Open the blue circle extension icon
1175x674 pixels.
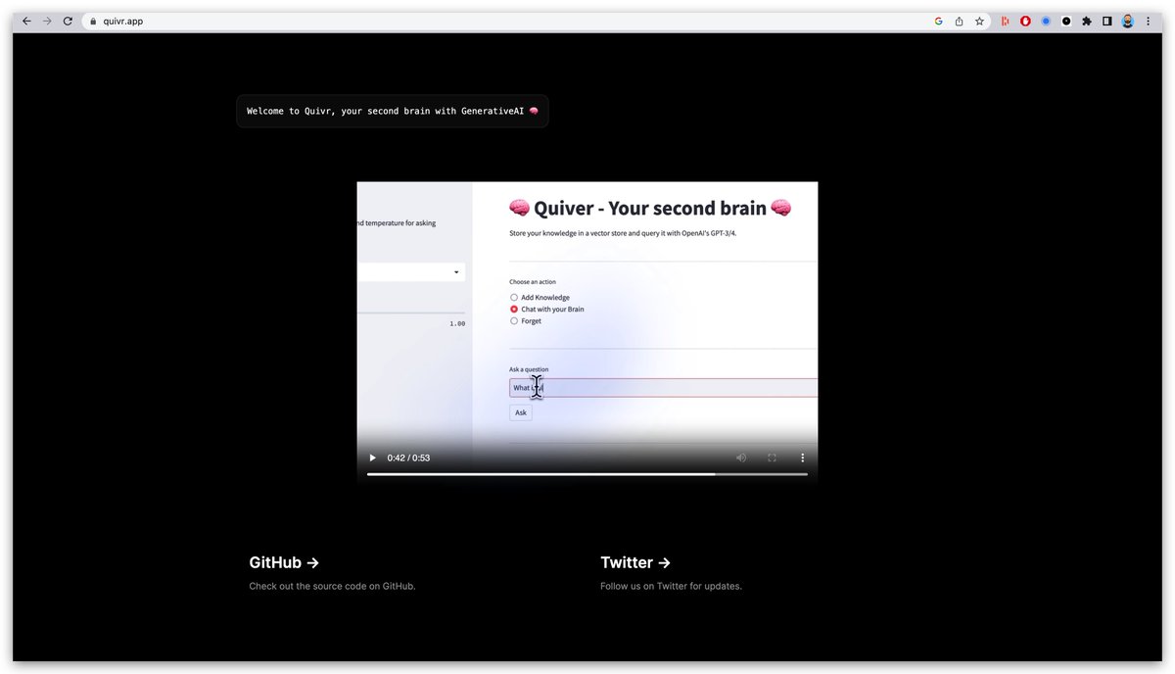click(x=1046, y=21)
